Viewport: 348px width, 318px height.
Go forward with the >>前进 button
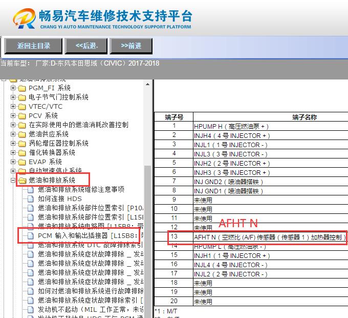click(x=131, y=46)
